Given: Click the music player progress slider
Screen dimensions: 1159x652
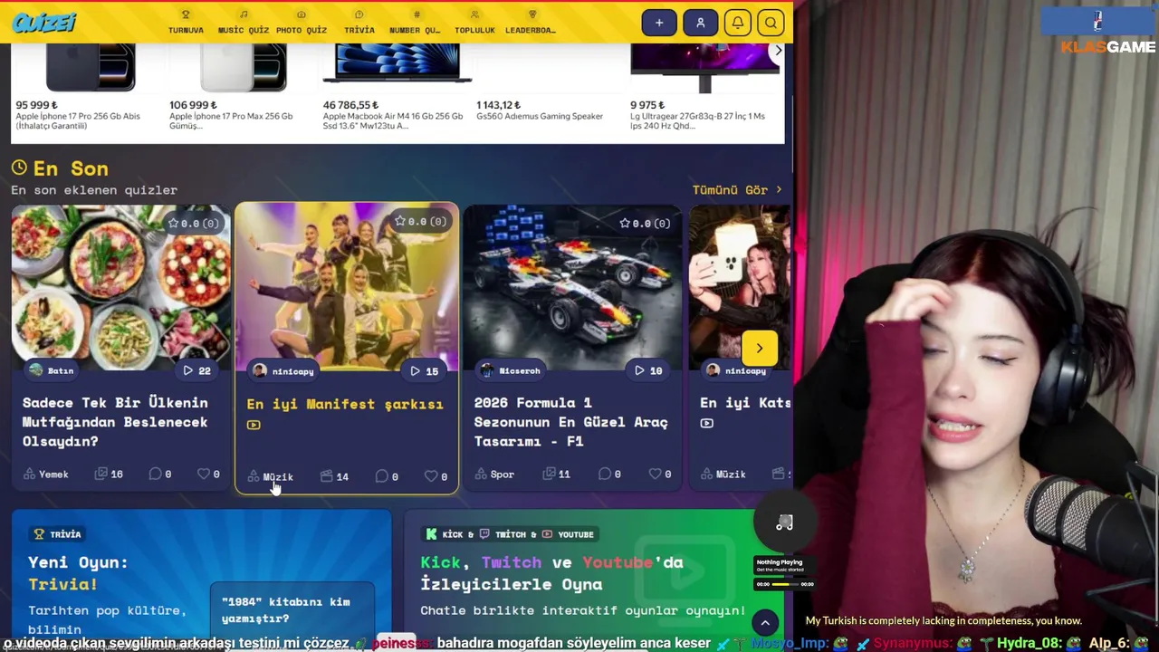Looking at the screenshot, I should click(784, 584).
